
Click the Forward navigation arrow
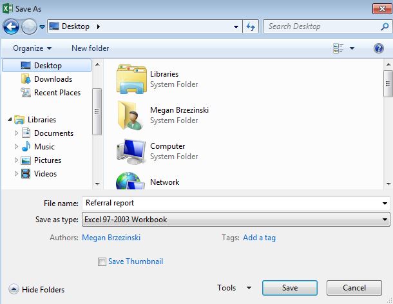tap(29, 26)
